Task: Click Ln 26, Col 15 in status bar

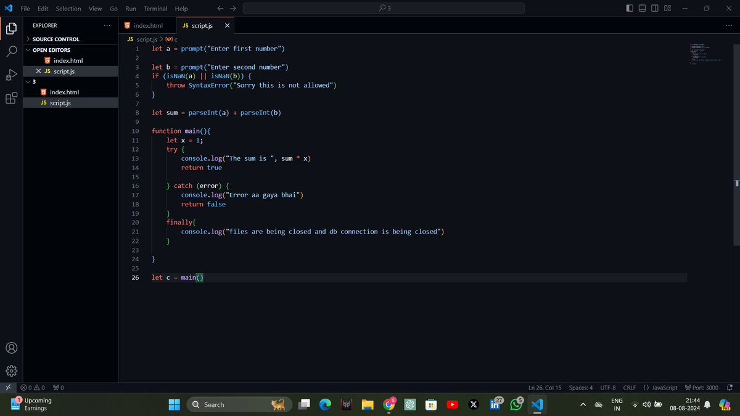Action: [x=545, y=388]
